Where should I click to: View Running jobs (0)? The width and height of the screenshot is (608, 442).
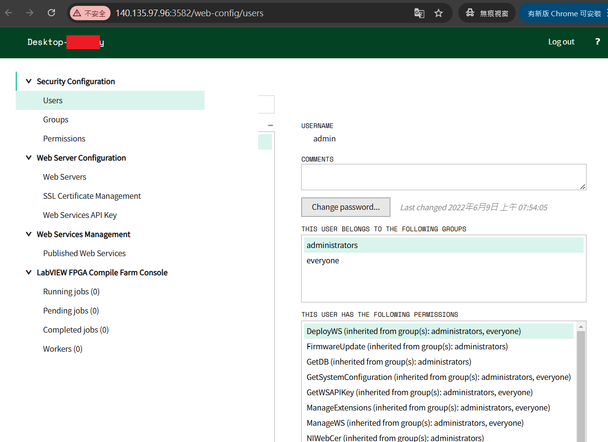71,291
